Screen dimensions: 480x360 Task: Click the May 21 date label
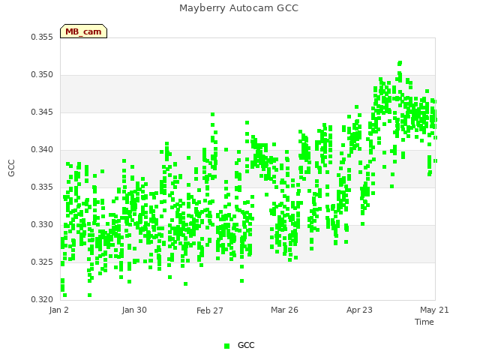tap(434, 310)
